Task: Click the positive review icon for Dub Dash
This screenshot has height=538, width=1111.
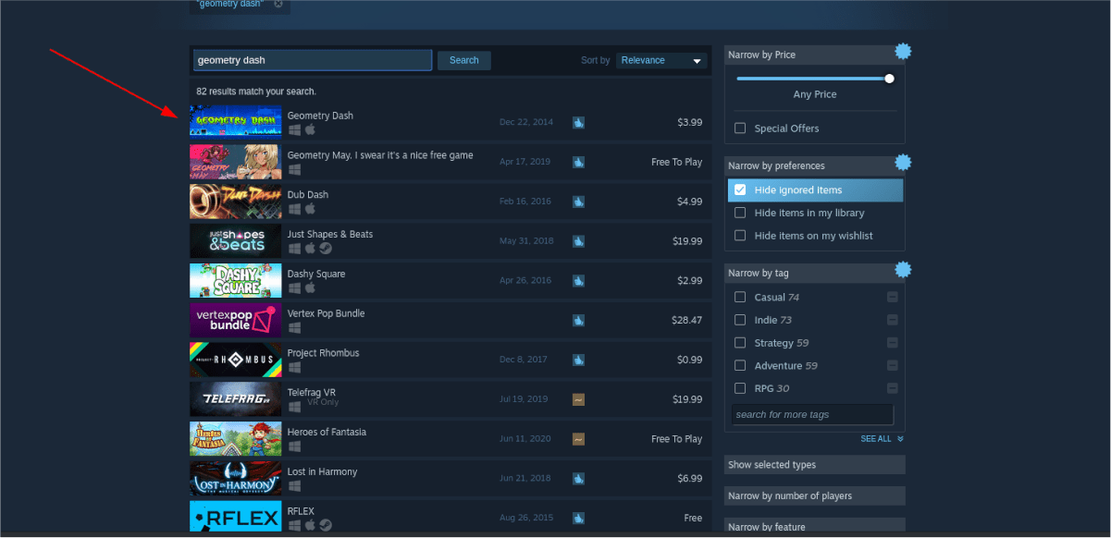Action: pyautogui.click(x=578, y=202)
